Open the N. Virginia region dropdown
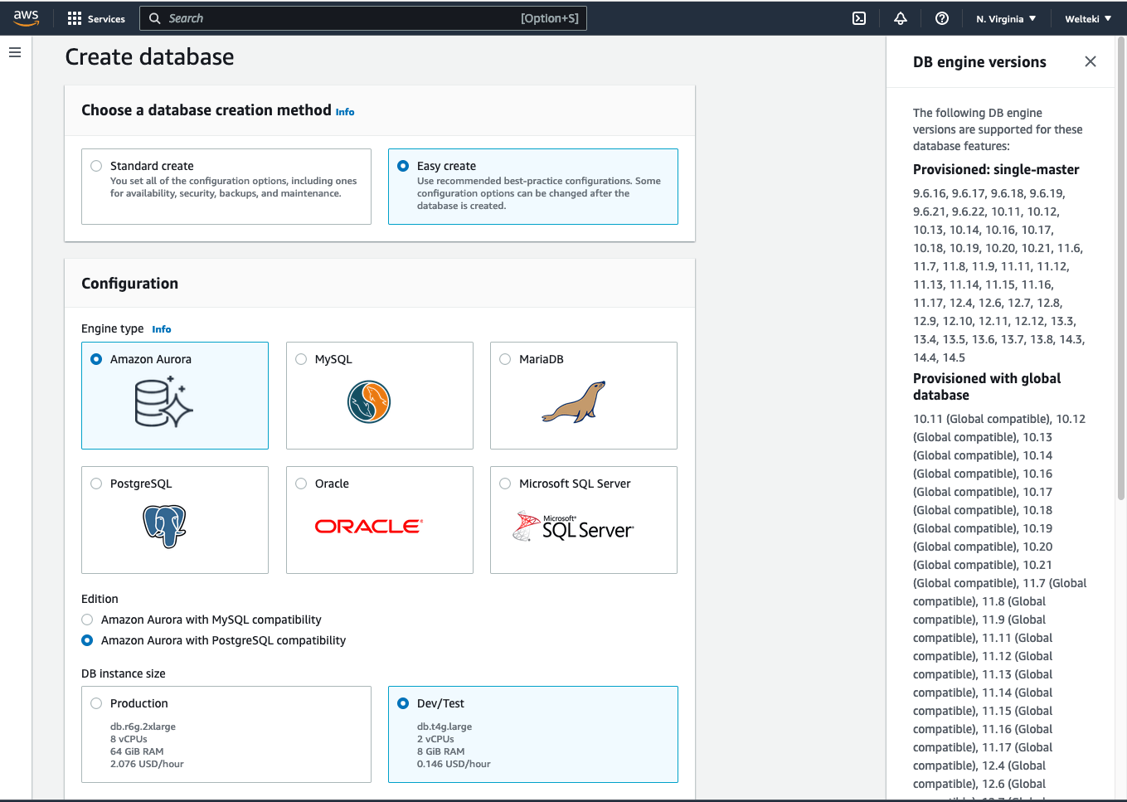Image resolution: width=1127 pixels, height=802 pixels. (1006, 18)
